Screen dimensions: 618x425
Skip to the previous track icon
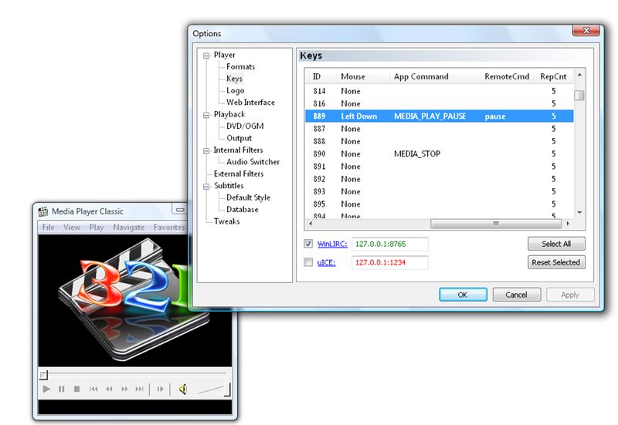point(93,389)
